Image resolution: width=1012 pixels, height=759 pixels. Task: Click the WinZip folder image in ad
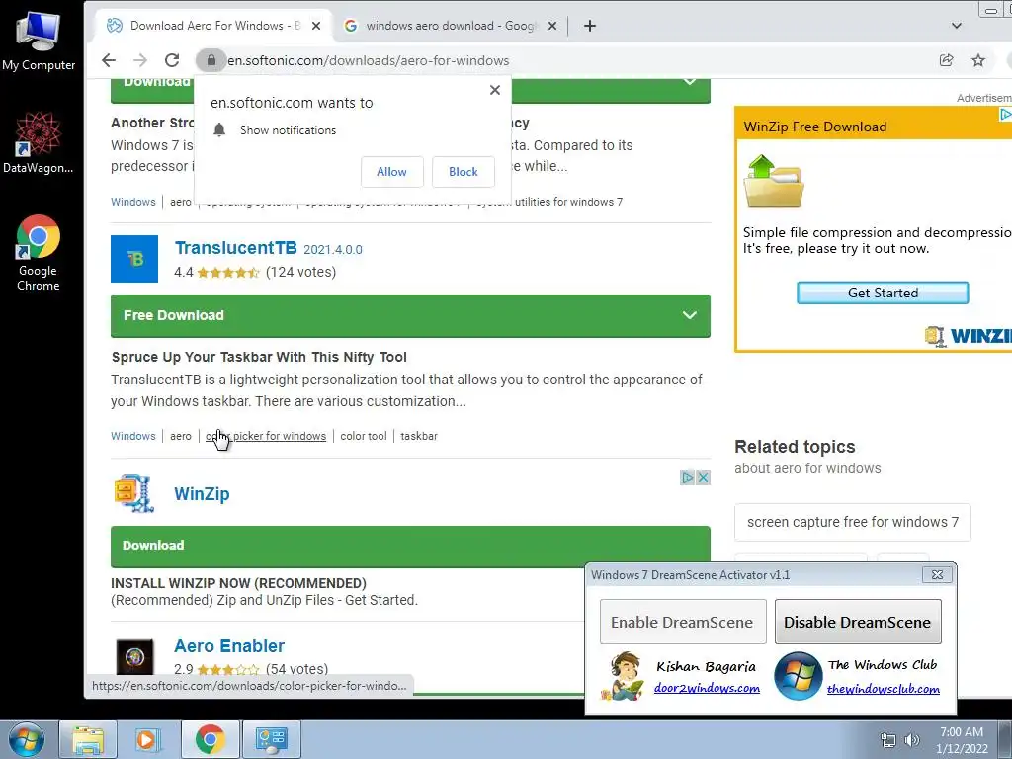(x=773, y=181)
